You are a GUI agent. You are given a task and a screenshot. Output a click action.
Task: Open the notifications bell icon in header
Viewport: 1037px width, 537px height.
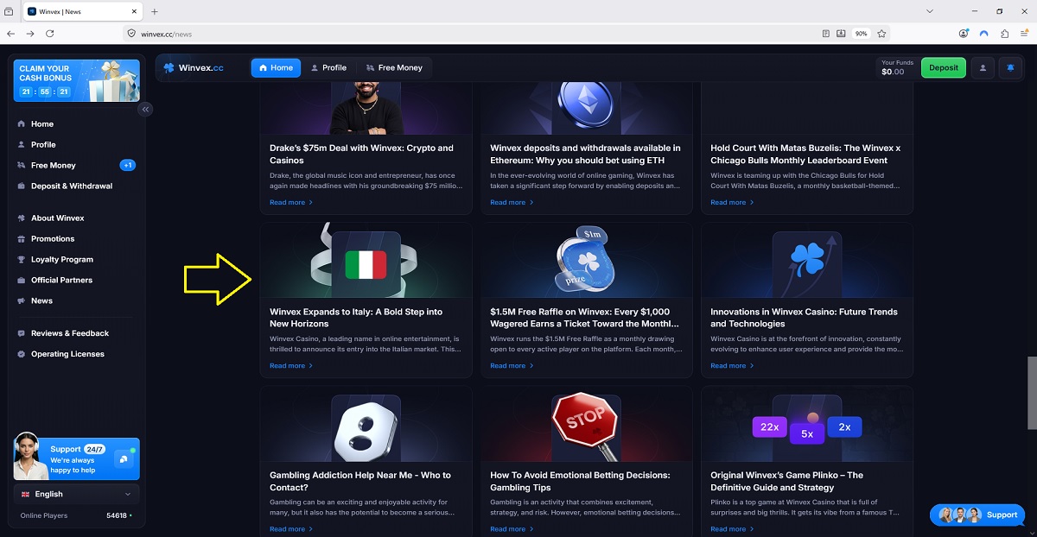[1011, 67]
